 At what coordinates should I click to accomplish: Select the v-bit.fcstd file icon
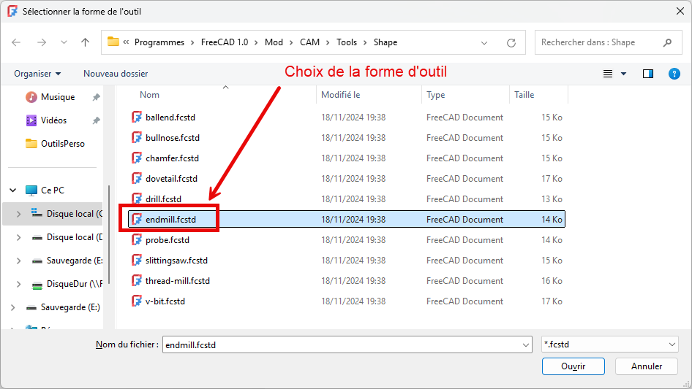pyautogui.click(x=137, y=301)
